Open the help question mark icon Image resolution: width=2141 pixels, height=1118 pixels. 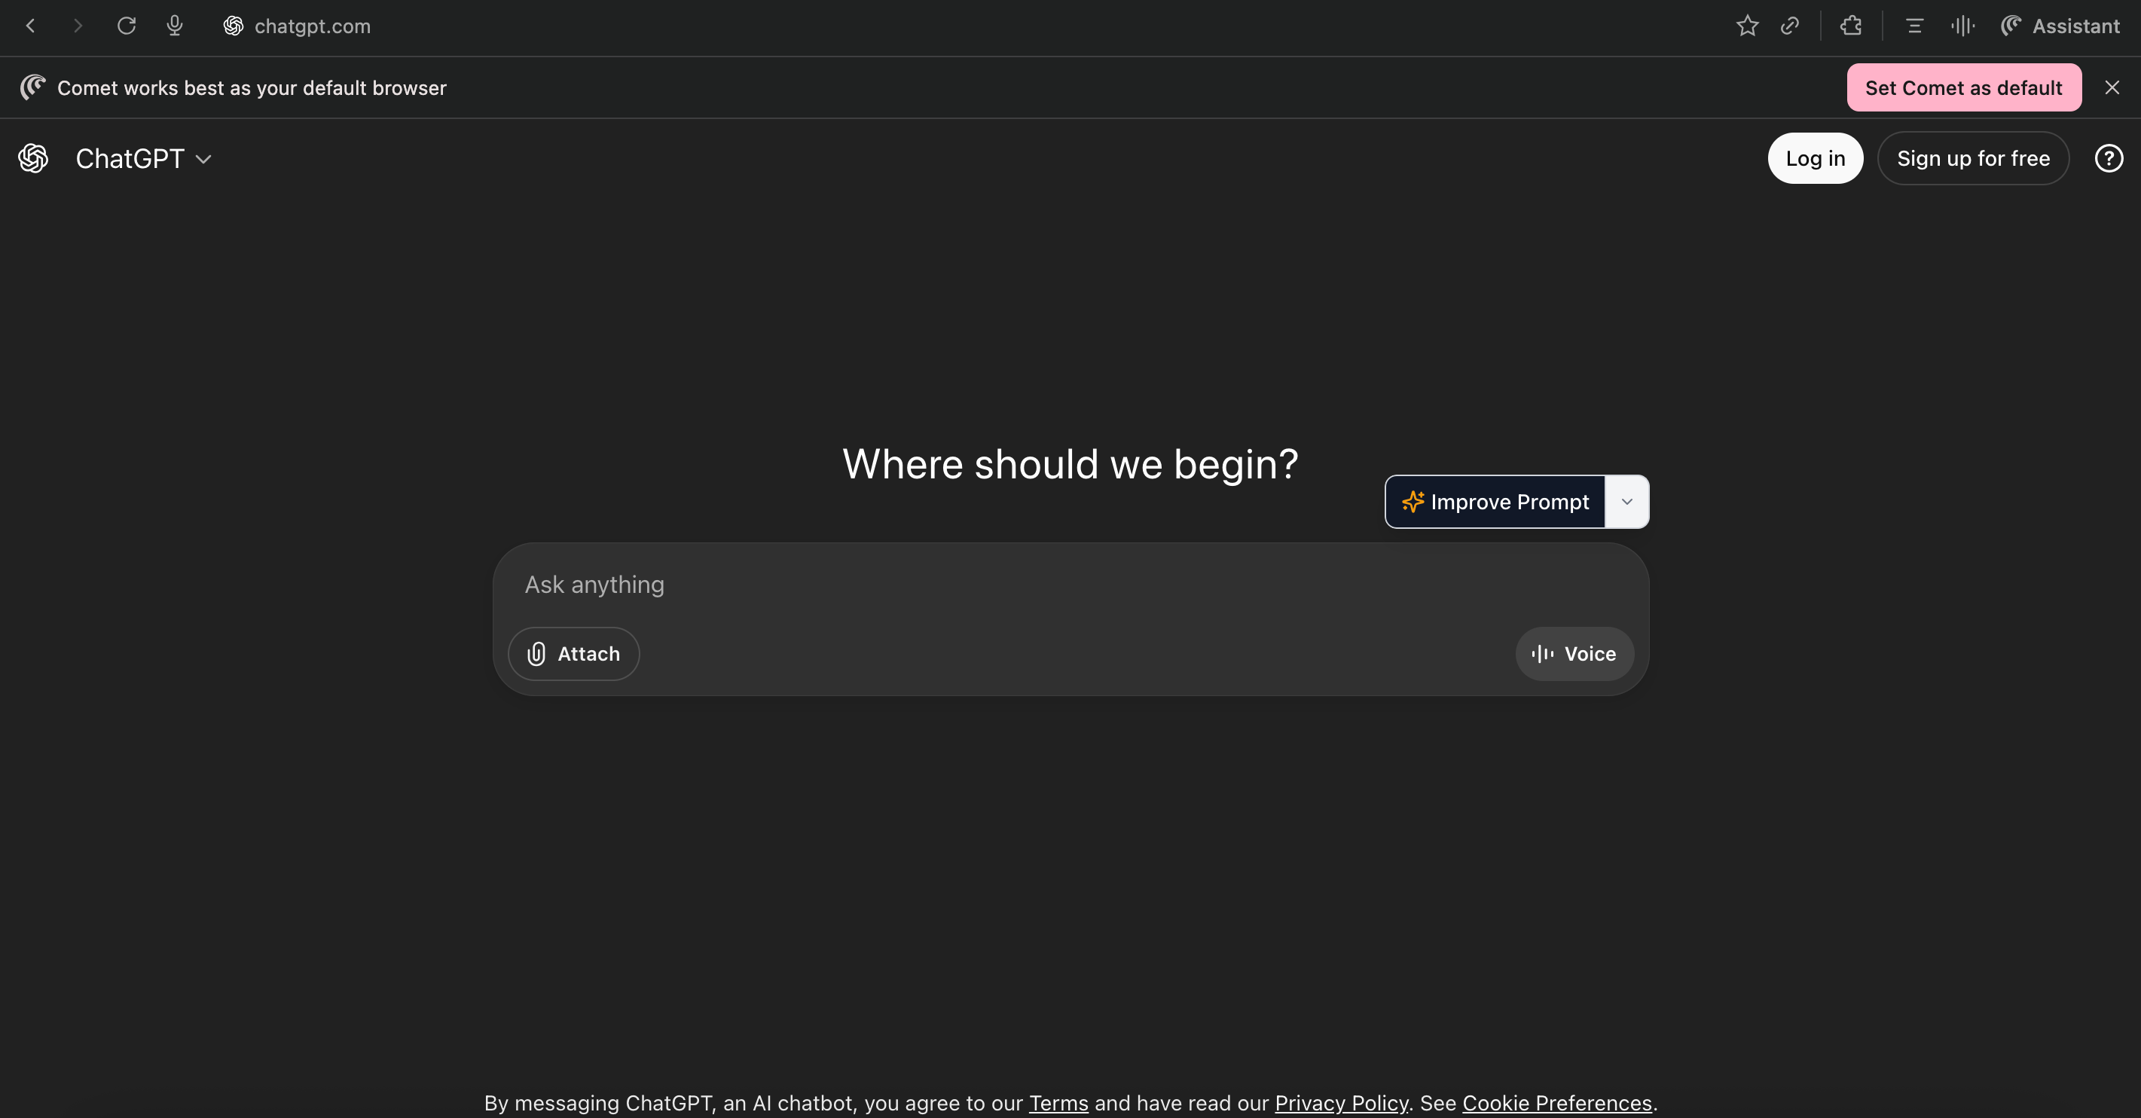coord(2109,158)
